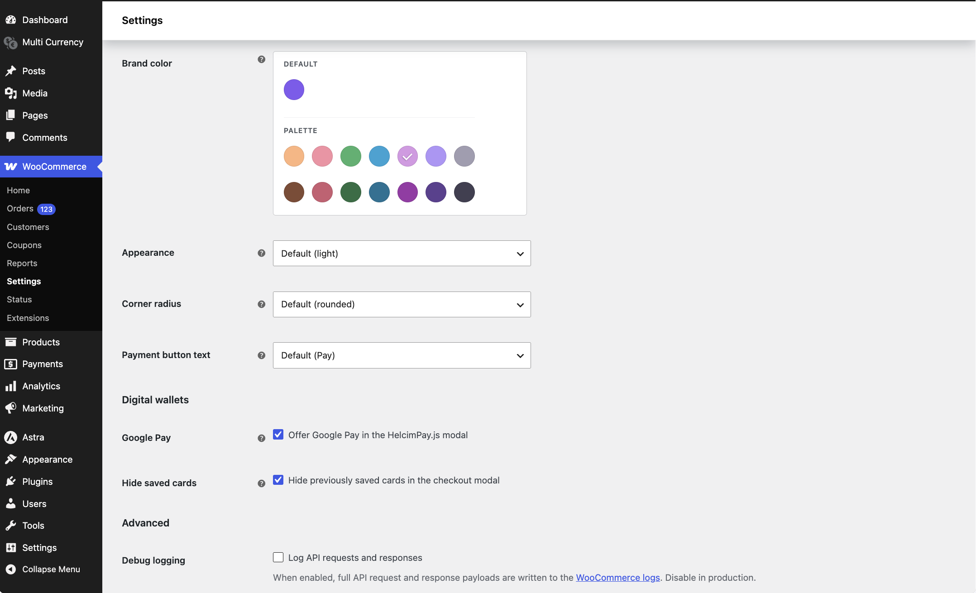Click the Media library icon
This screenshot has height=593, width=976.
10,93
